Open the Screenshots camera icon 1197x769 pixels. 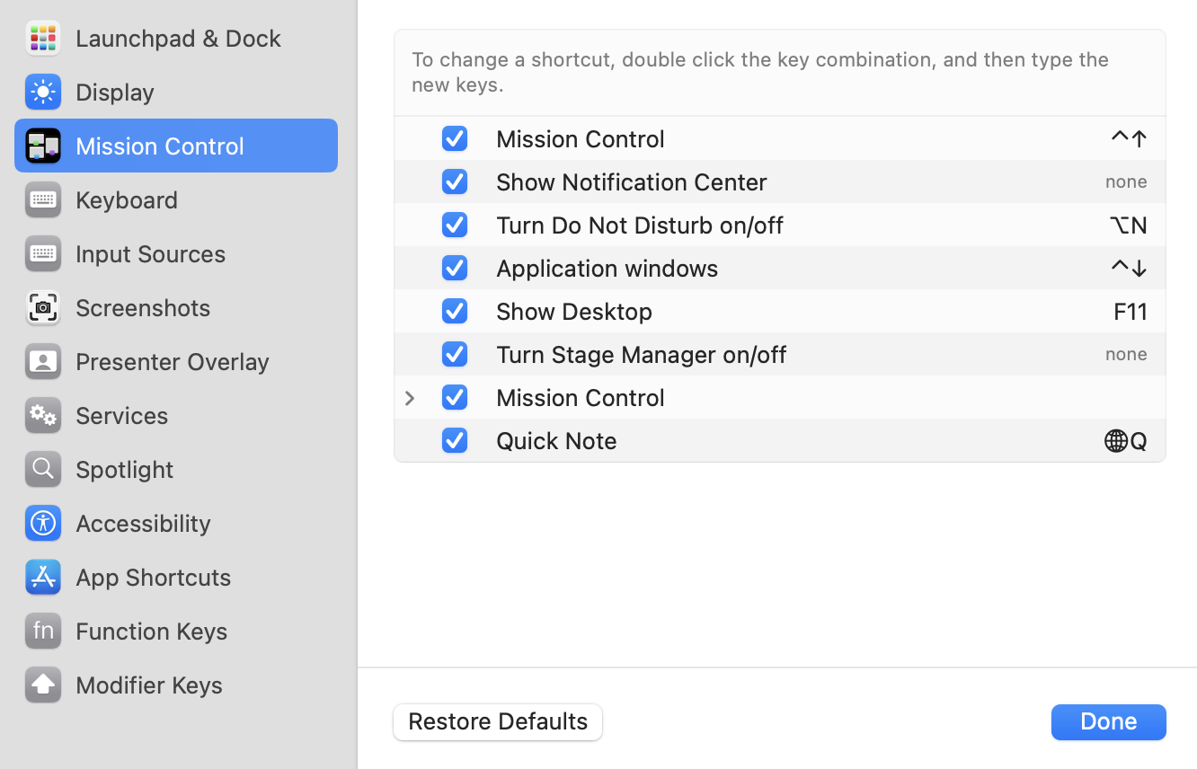(x=42, y=307)
